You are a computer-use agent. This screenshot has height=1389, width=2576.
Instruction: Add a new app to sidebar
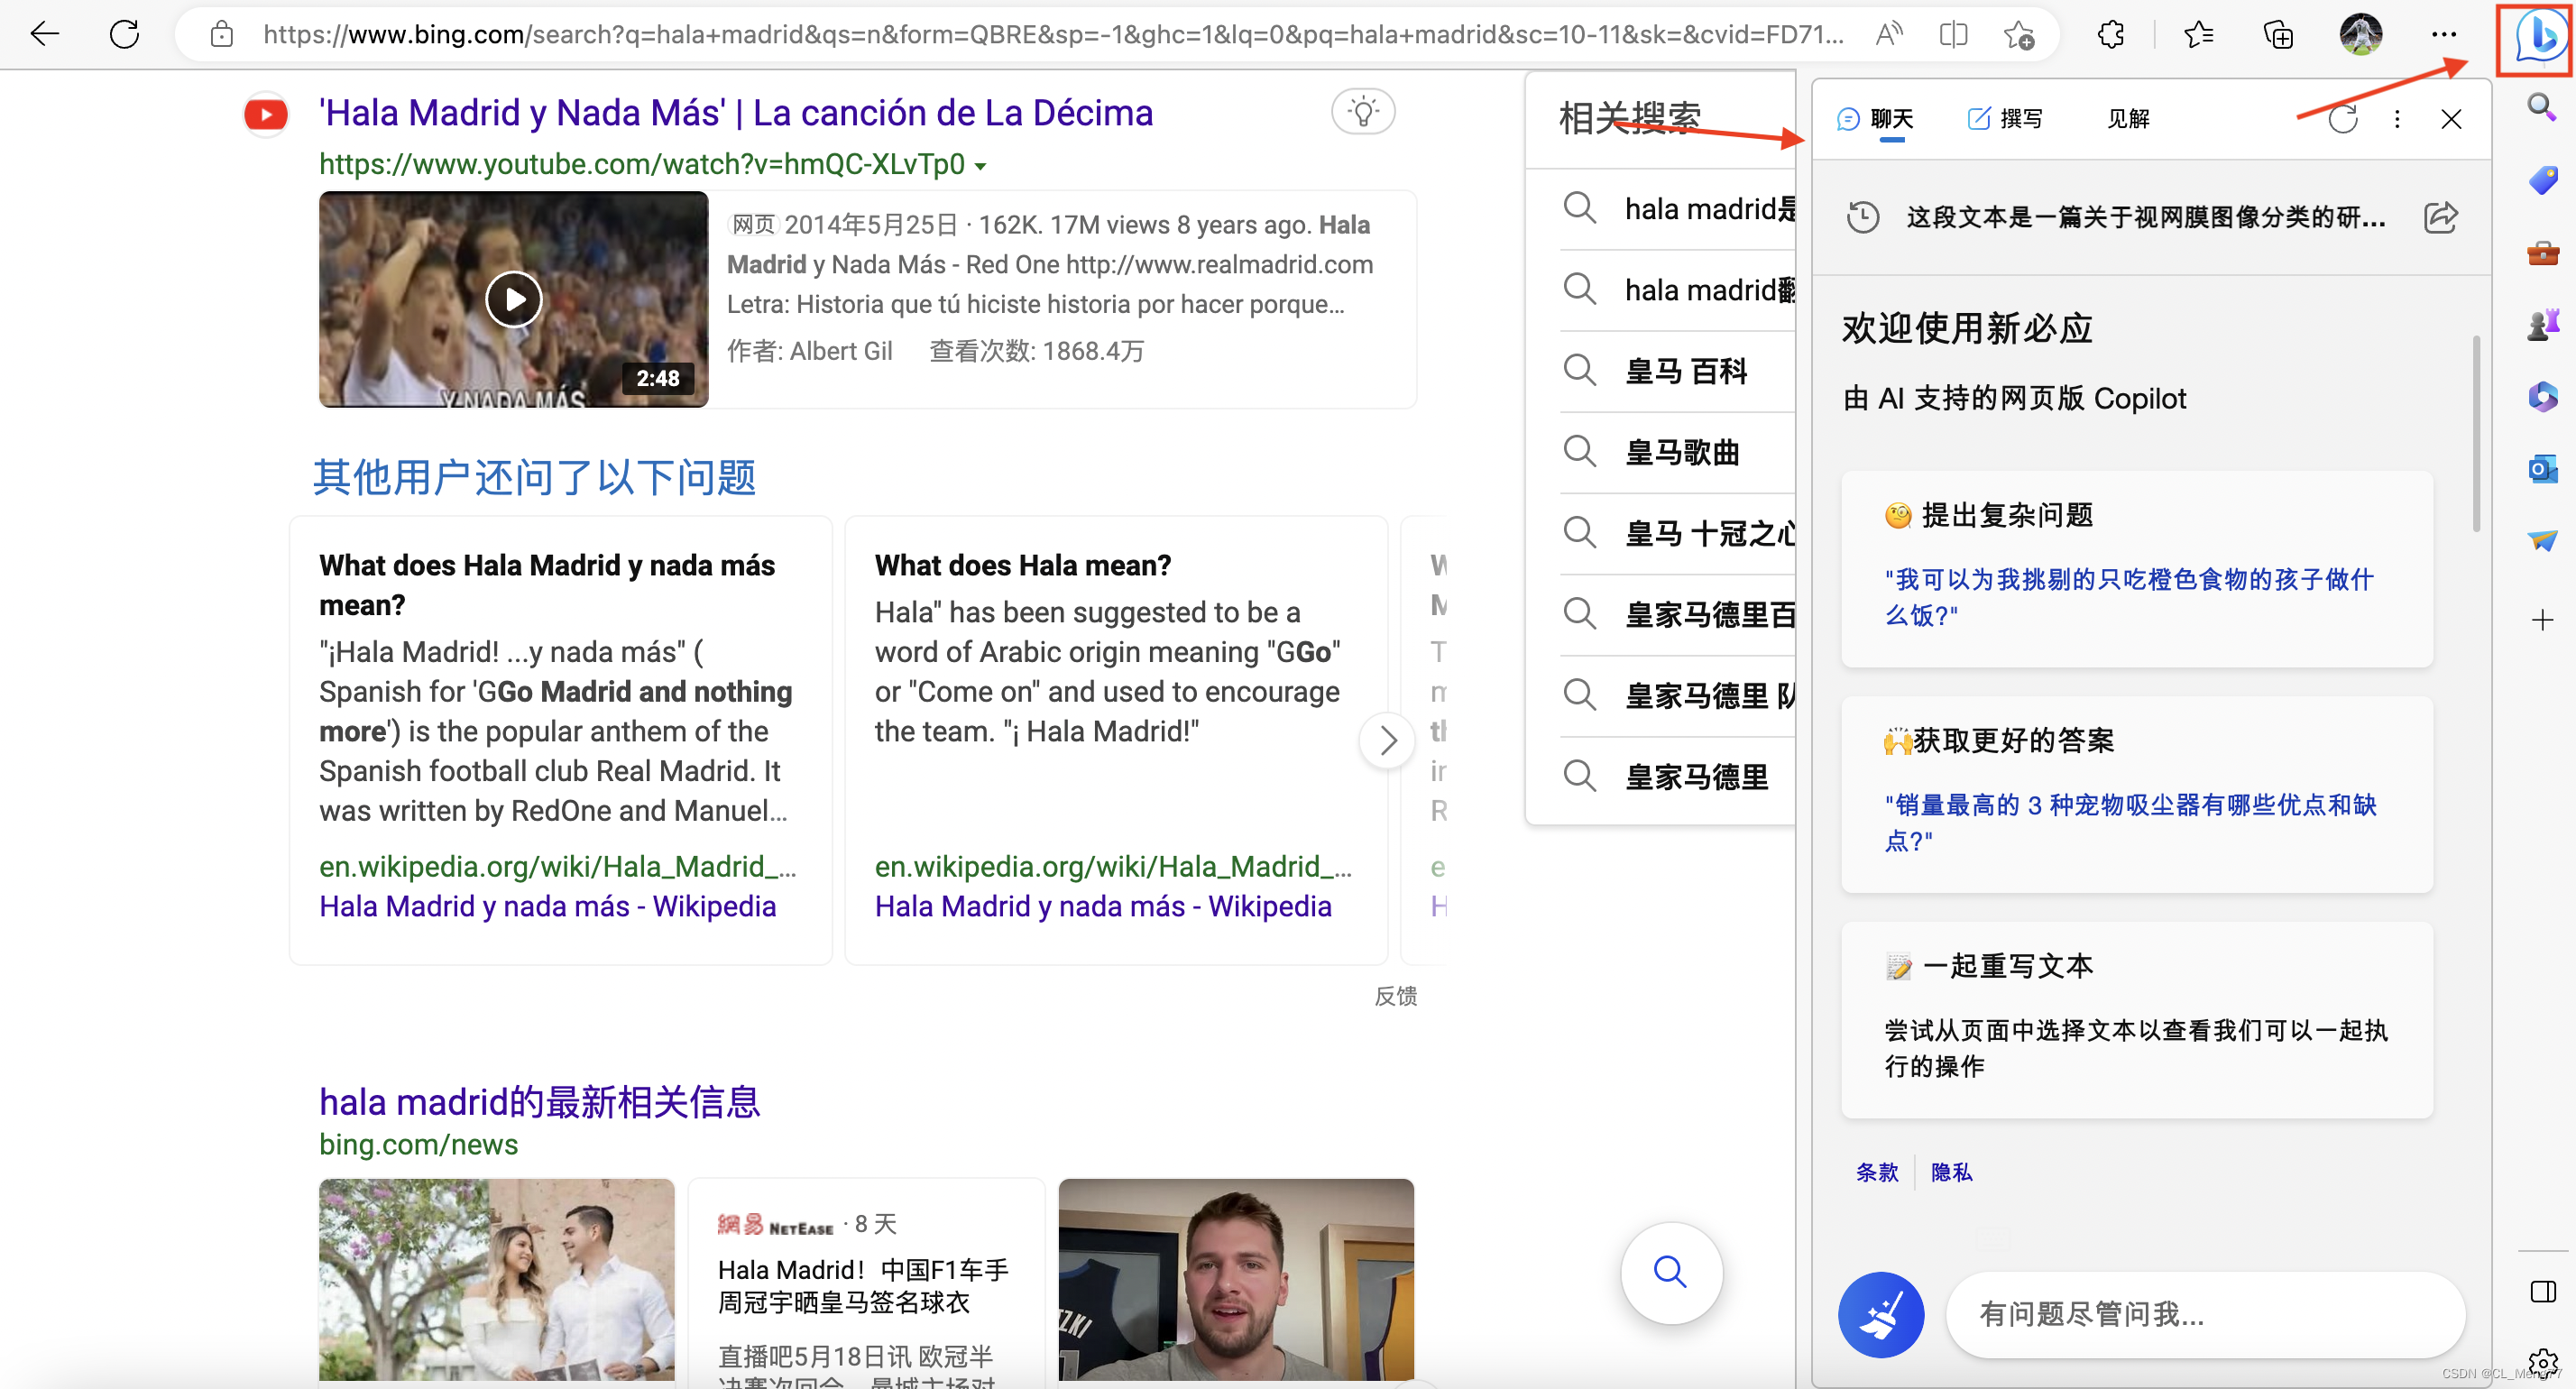[2542, 620]
